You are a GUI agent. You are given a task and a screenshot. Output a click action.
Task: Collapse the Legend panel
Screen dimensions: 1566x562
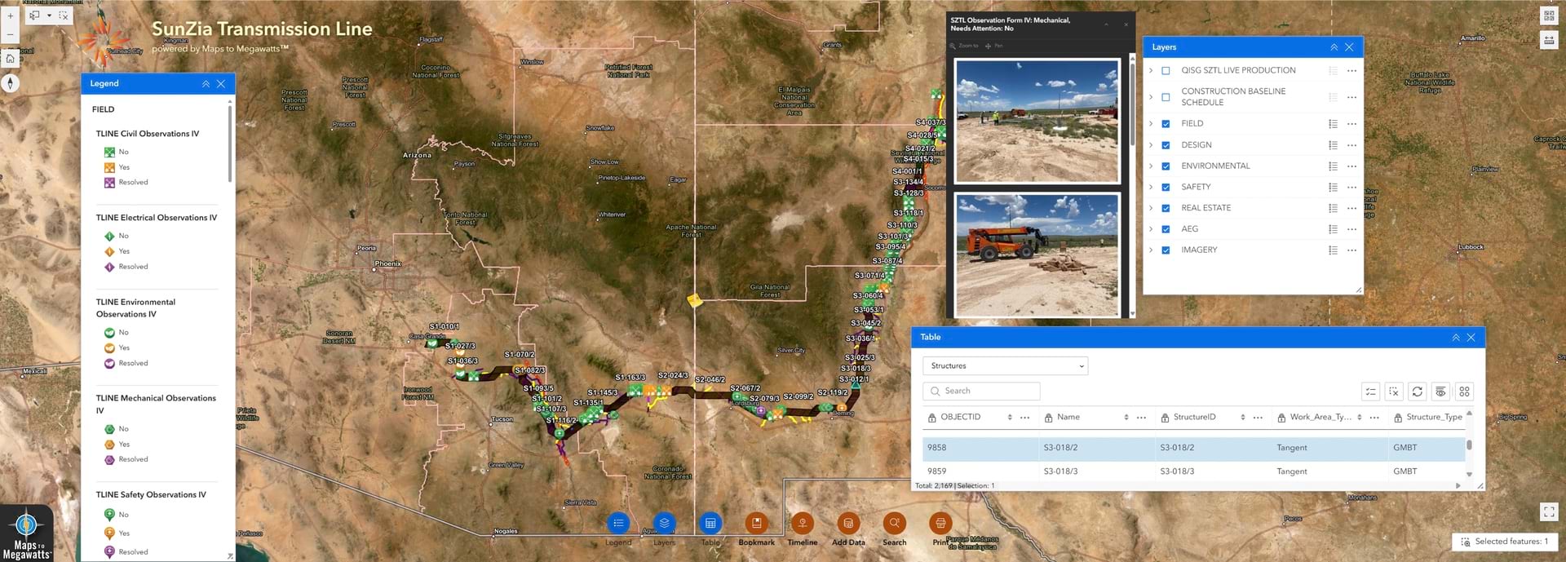(x=206, y=84)
